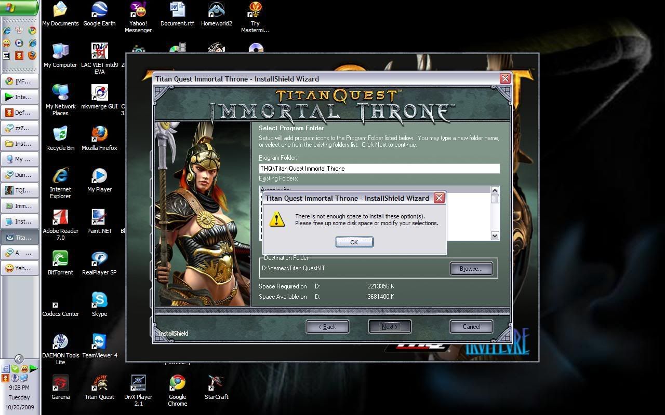The width and height of the screenshot is (665, 415).
Task: Select Mozilla Firefox desktop shortcut
Action: (x=99, y=139)
